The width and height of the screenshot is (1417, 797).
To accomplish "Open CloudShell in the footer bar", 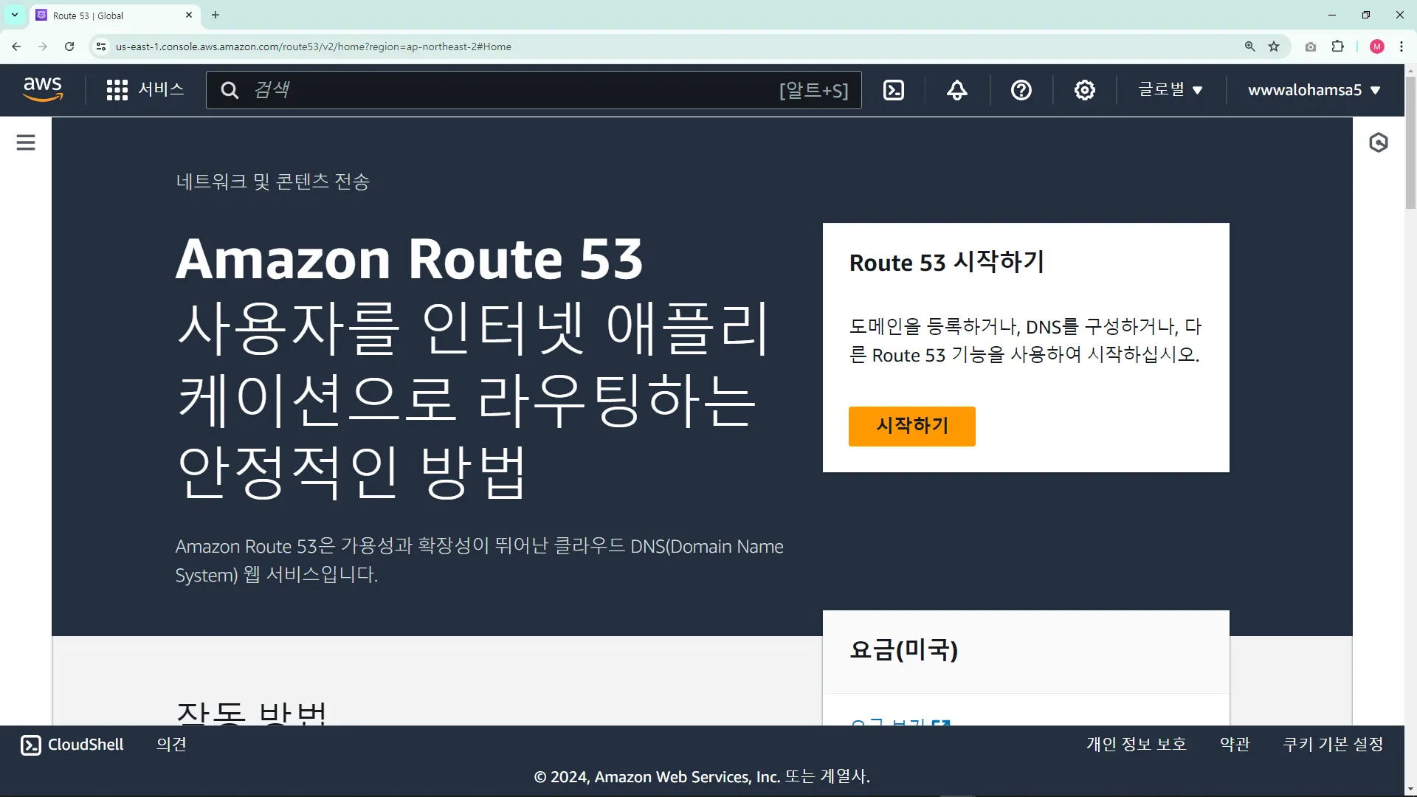I will tap(72, 745).
